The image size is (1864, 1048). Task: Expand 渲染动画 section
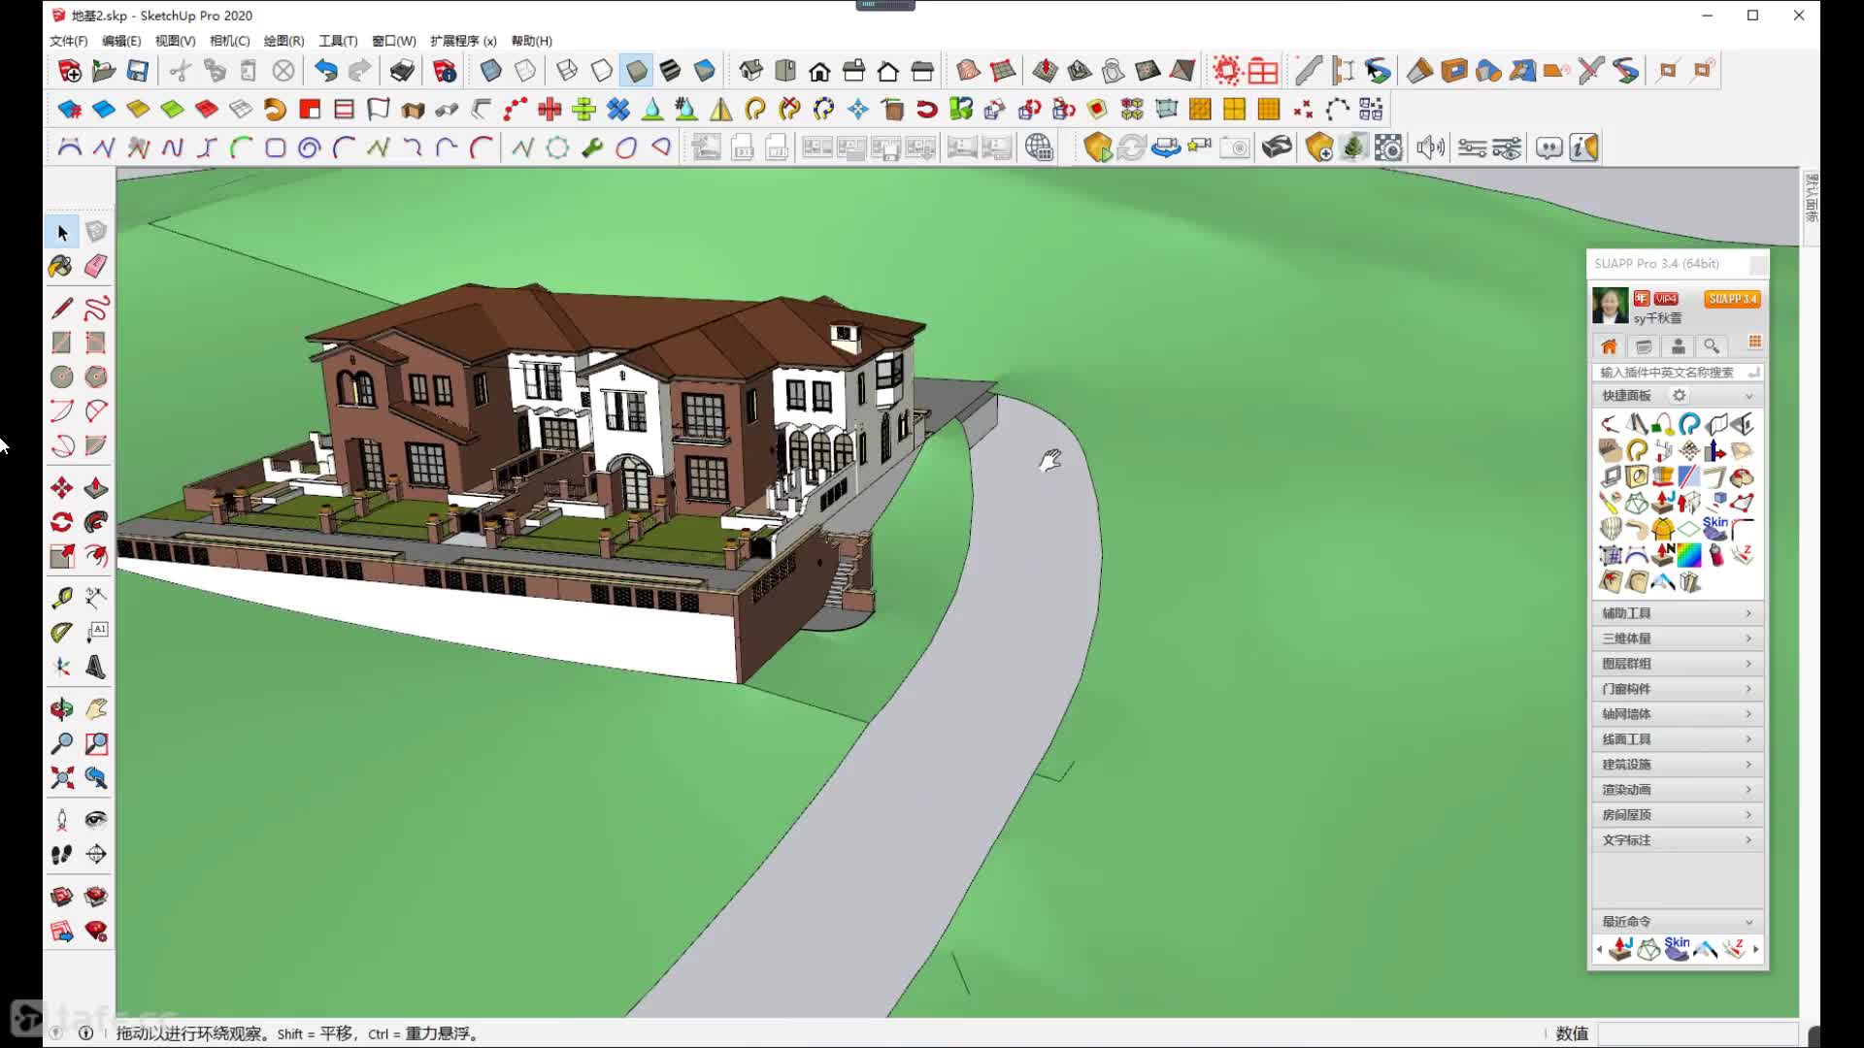pyautogui.click(x=1677, y=790)
